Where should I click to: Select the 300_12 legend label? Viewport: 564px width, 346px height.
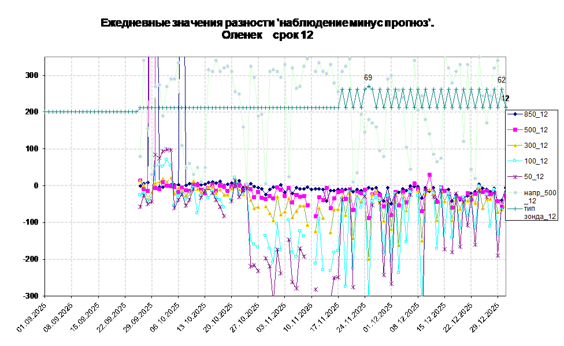536,146
